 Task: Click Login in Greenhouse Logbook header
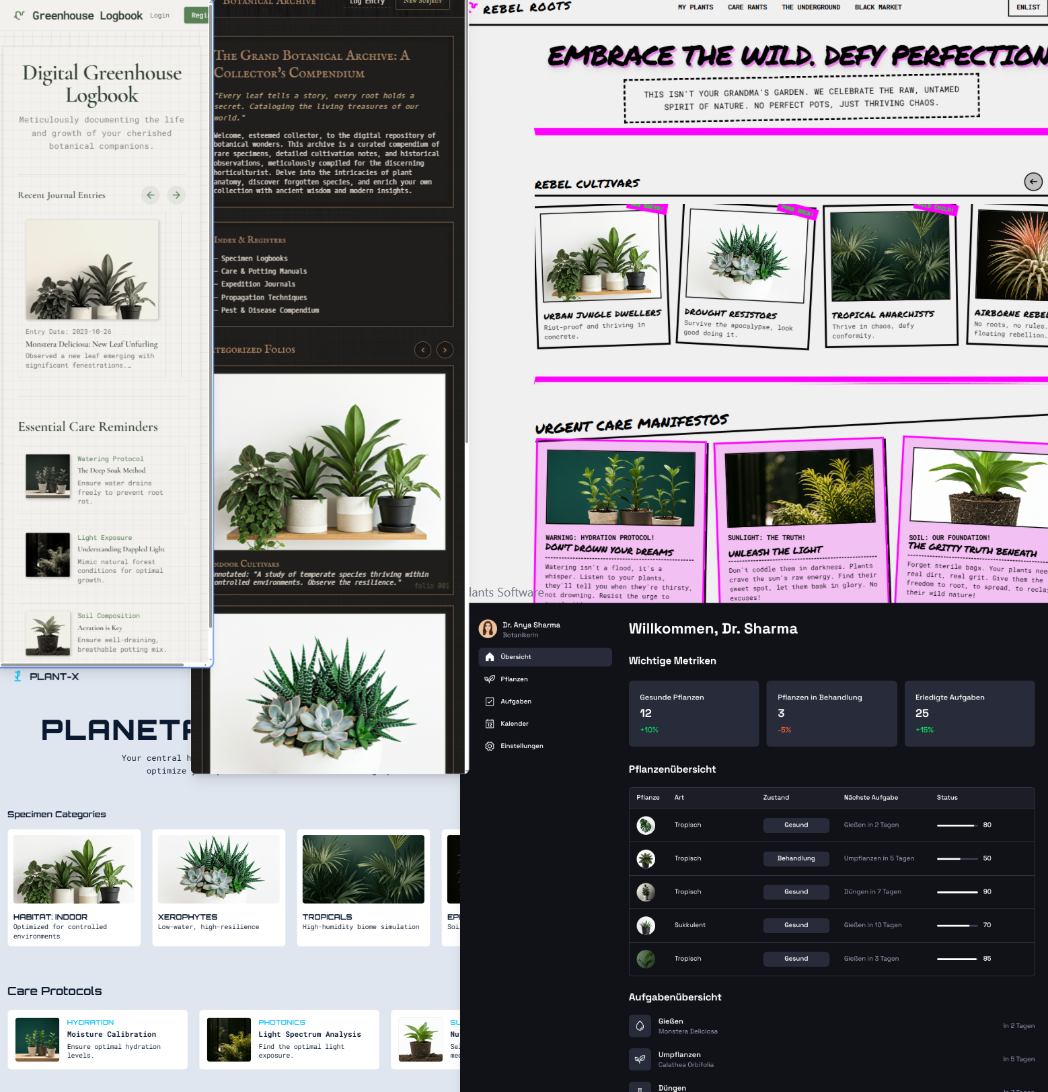coord(159,15)
